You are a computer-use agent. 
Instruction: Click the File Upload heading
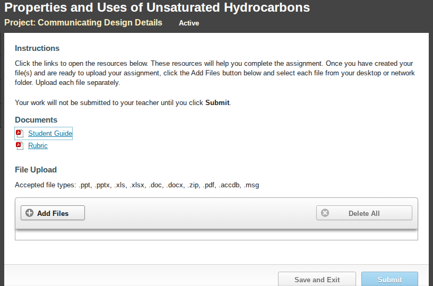point(36,170)
